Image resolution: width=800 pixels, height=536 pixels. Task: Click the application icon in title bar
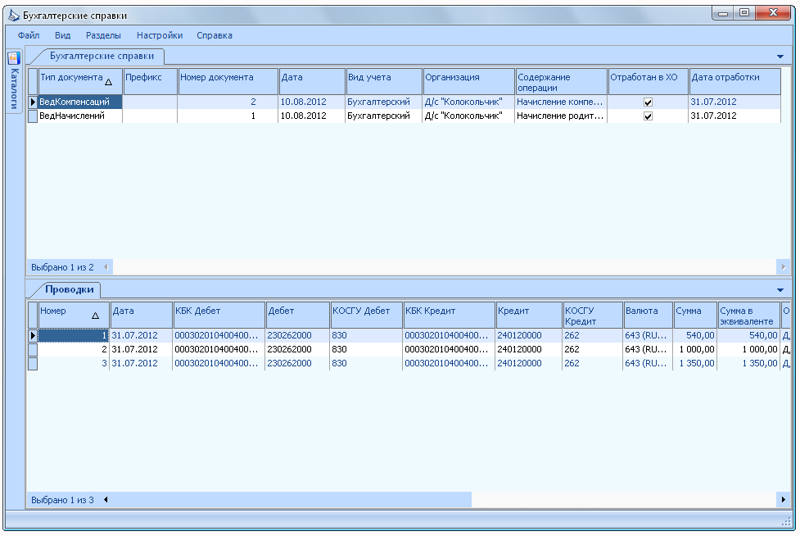pyautogui.click(x=14, y=16)
